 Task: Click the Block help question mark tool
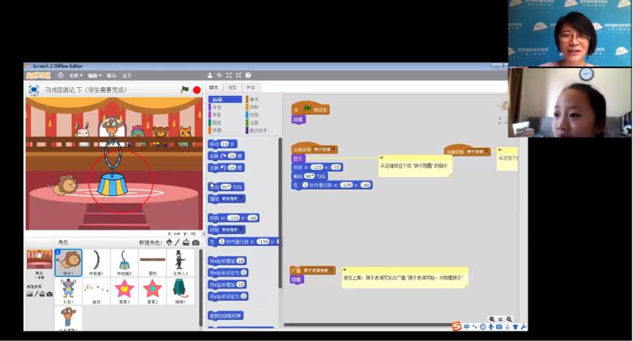click(x=248, y=75)
